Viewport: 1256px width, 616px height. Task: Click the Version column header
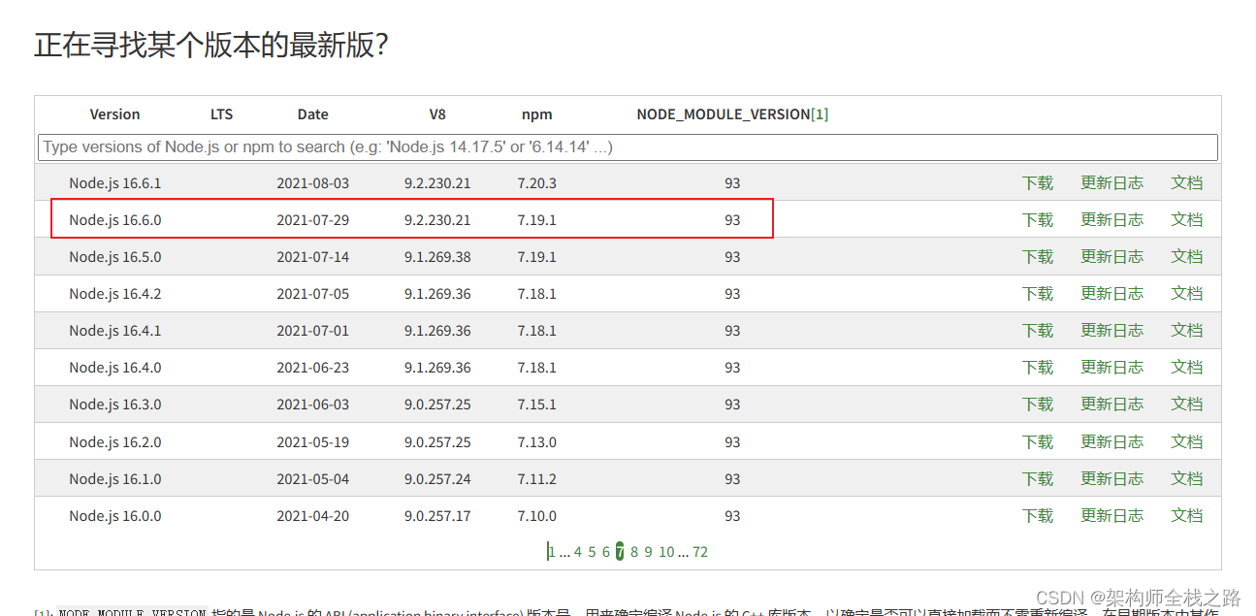pos(114,114)
